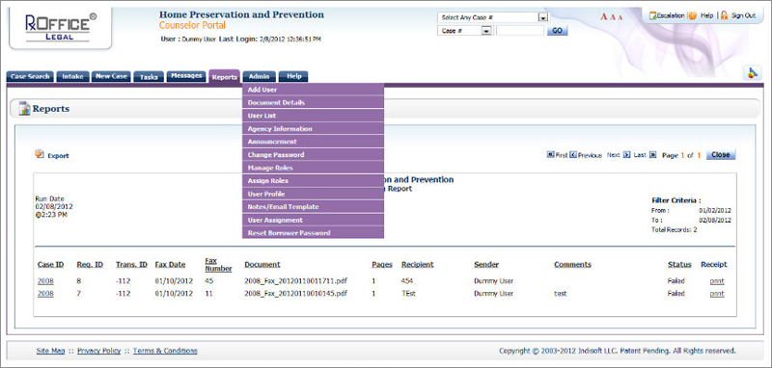Open the Help tab in navigation bar

294,77
